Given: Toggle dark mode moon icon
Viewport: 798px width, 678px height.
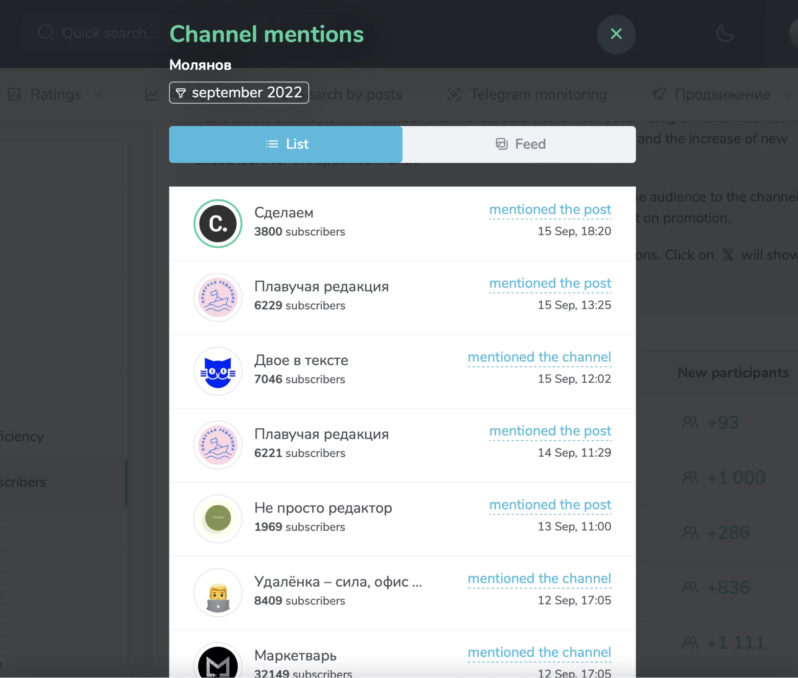Looking at the screenshot, I should [x=725, y=33].
